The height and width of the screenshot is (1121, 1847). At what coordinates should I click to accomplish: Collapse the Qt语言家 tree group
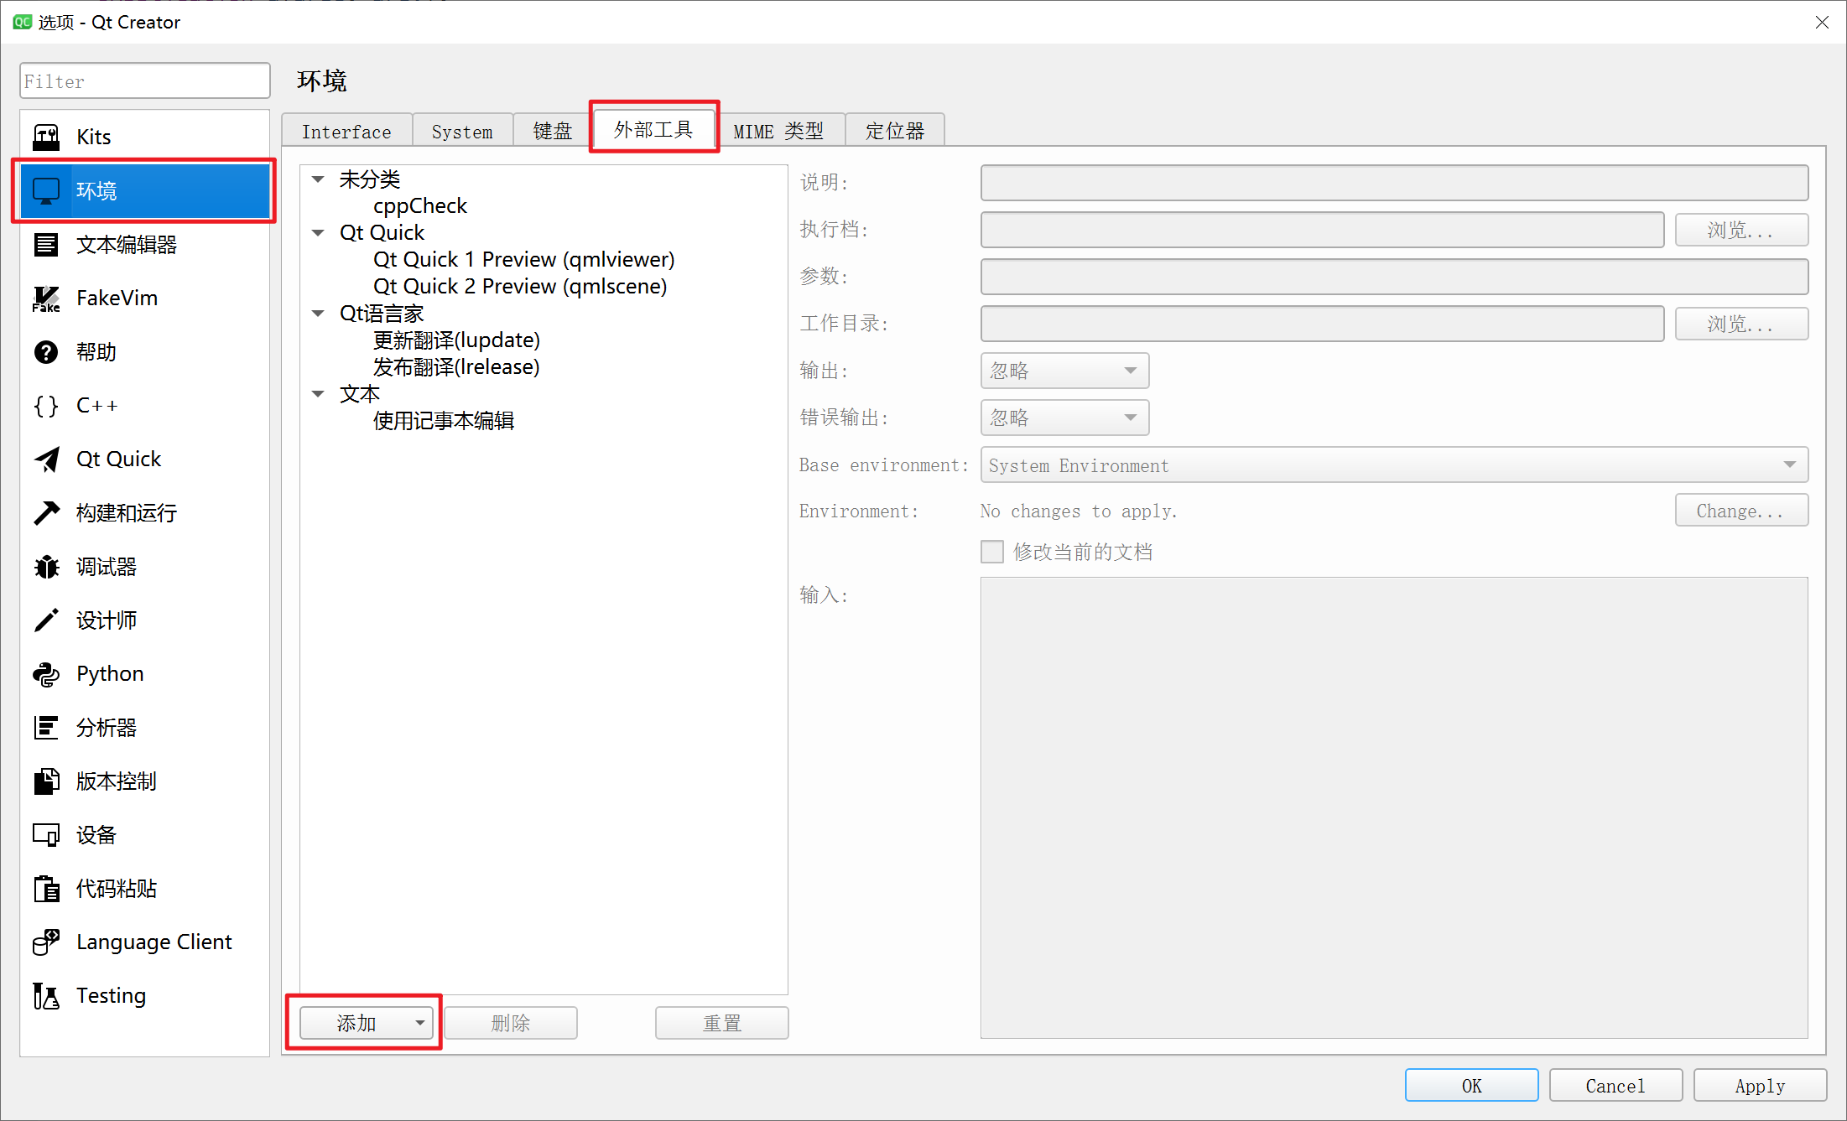coord(319,314)
